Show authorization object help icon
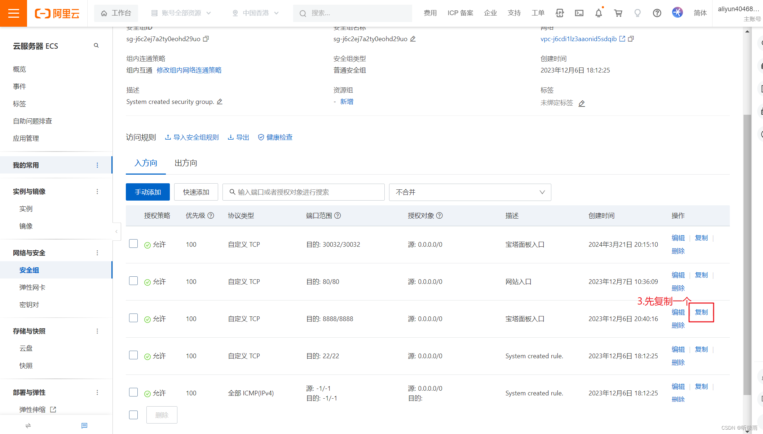This screenshot has height=434, width=763. pyautogui.click(x=440, y=215)
